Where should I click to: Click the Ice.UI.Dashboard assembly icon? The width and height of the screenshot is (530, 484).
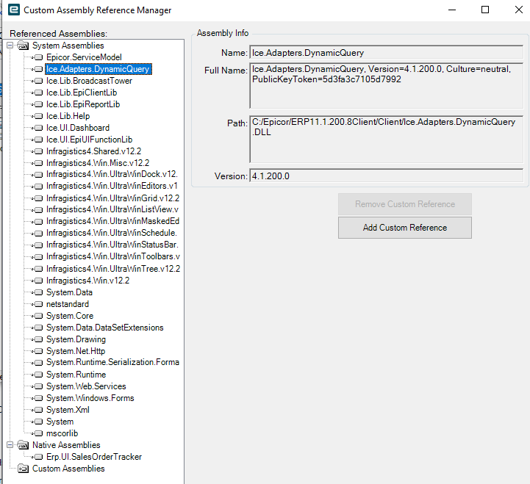[x=38, y=128]
